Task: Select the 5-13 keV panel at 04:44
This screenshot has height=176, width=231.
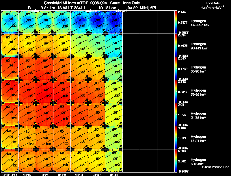Action: coord(114,161)
